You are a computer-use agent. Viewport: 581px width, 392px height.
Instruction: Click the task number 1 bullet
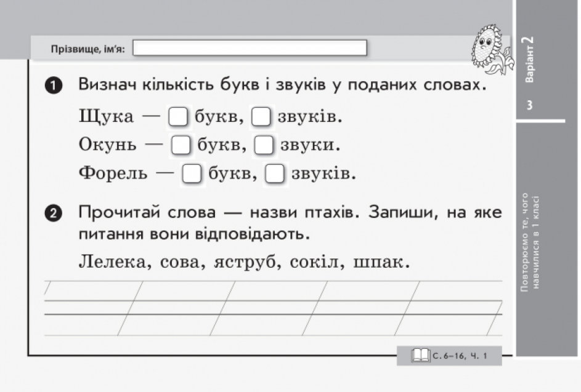pos(54,86)
